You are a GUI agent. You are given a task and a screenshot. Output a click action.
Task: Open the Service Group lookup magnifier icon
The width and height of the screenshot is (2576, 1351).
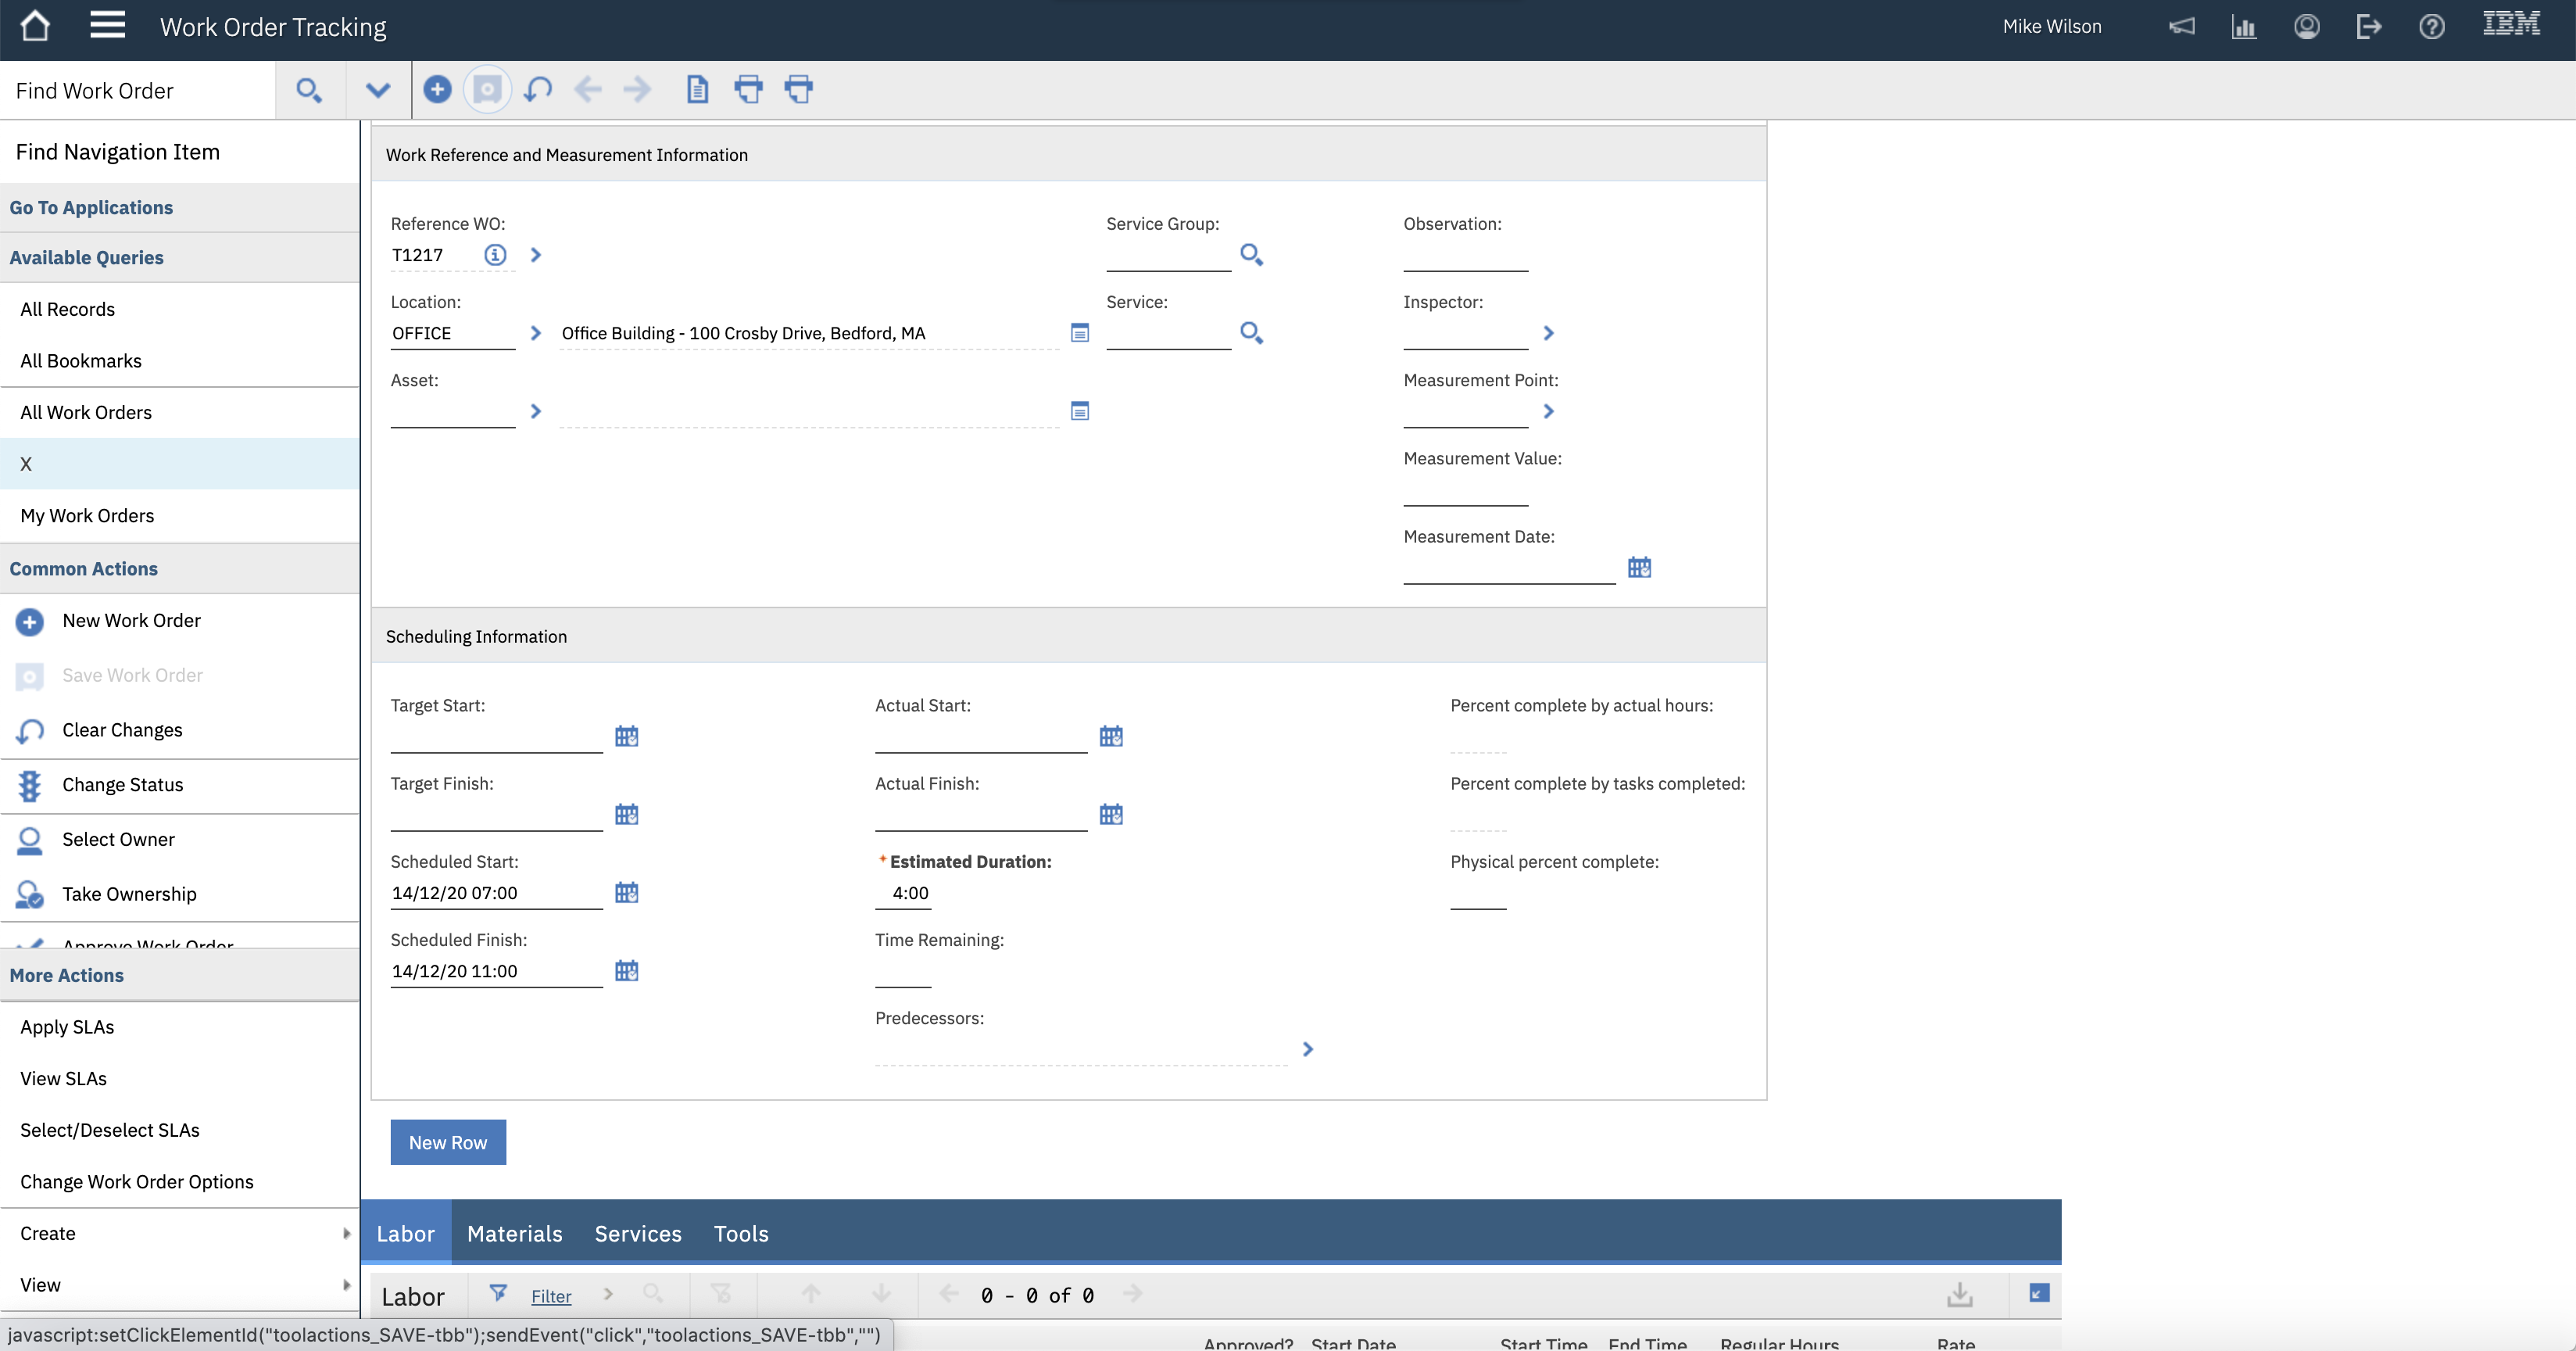pos(1250,255)
